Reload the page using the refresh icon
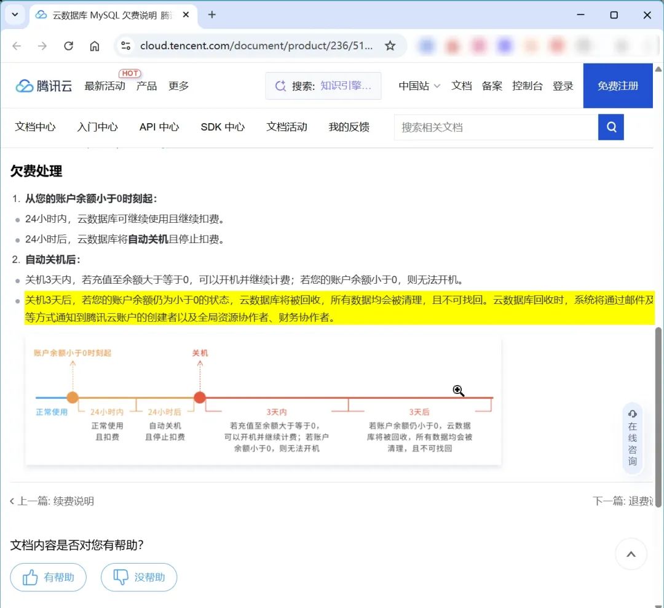664x608 pixels. [69, 46]
